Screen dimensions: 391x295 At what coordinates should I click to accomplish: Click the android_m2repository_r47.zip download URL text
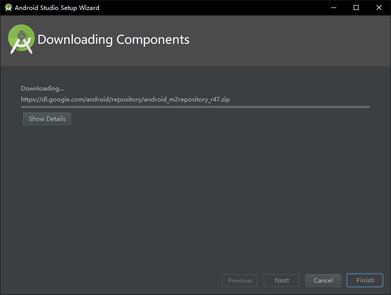125,99
